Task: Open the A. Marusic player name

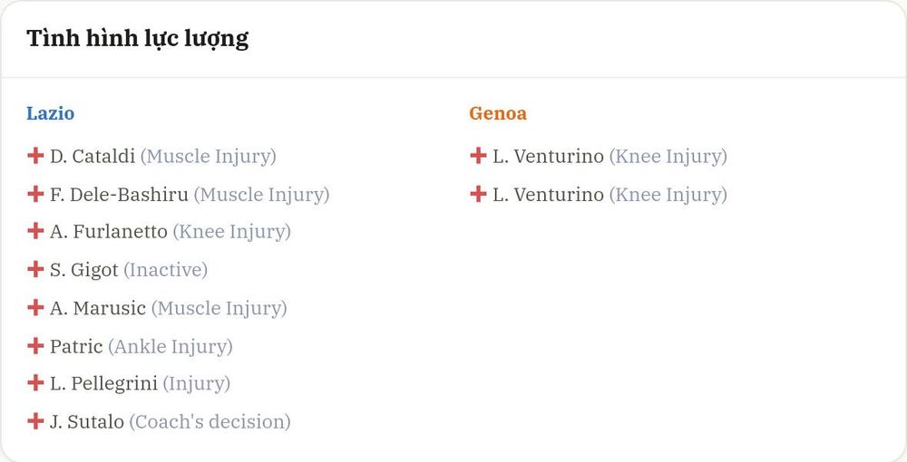Action: point(98,308)
